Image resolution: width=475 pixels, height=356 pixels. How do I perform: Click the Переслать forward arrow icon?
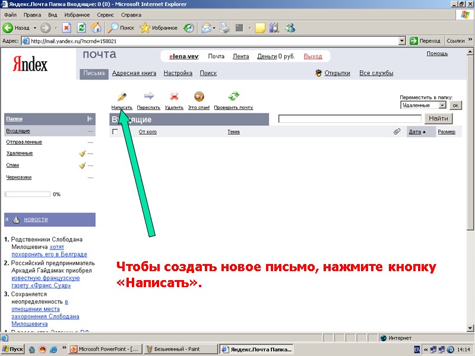coord(149,96)
